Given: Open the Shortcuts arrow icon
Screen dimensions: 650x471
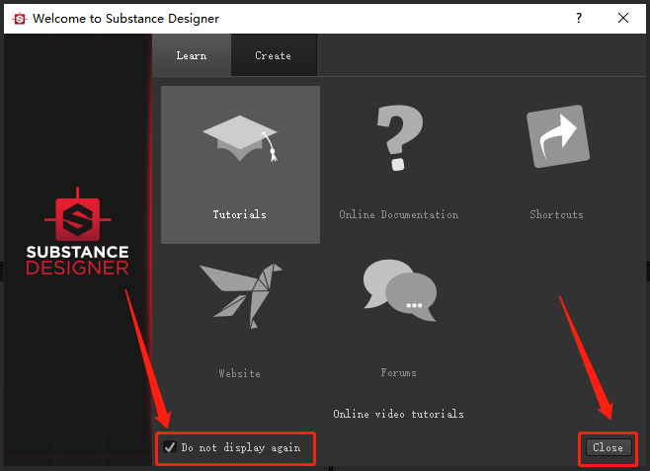Looking at the screenshot, I should tap(558, 136).
